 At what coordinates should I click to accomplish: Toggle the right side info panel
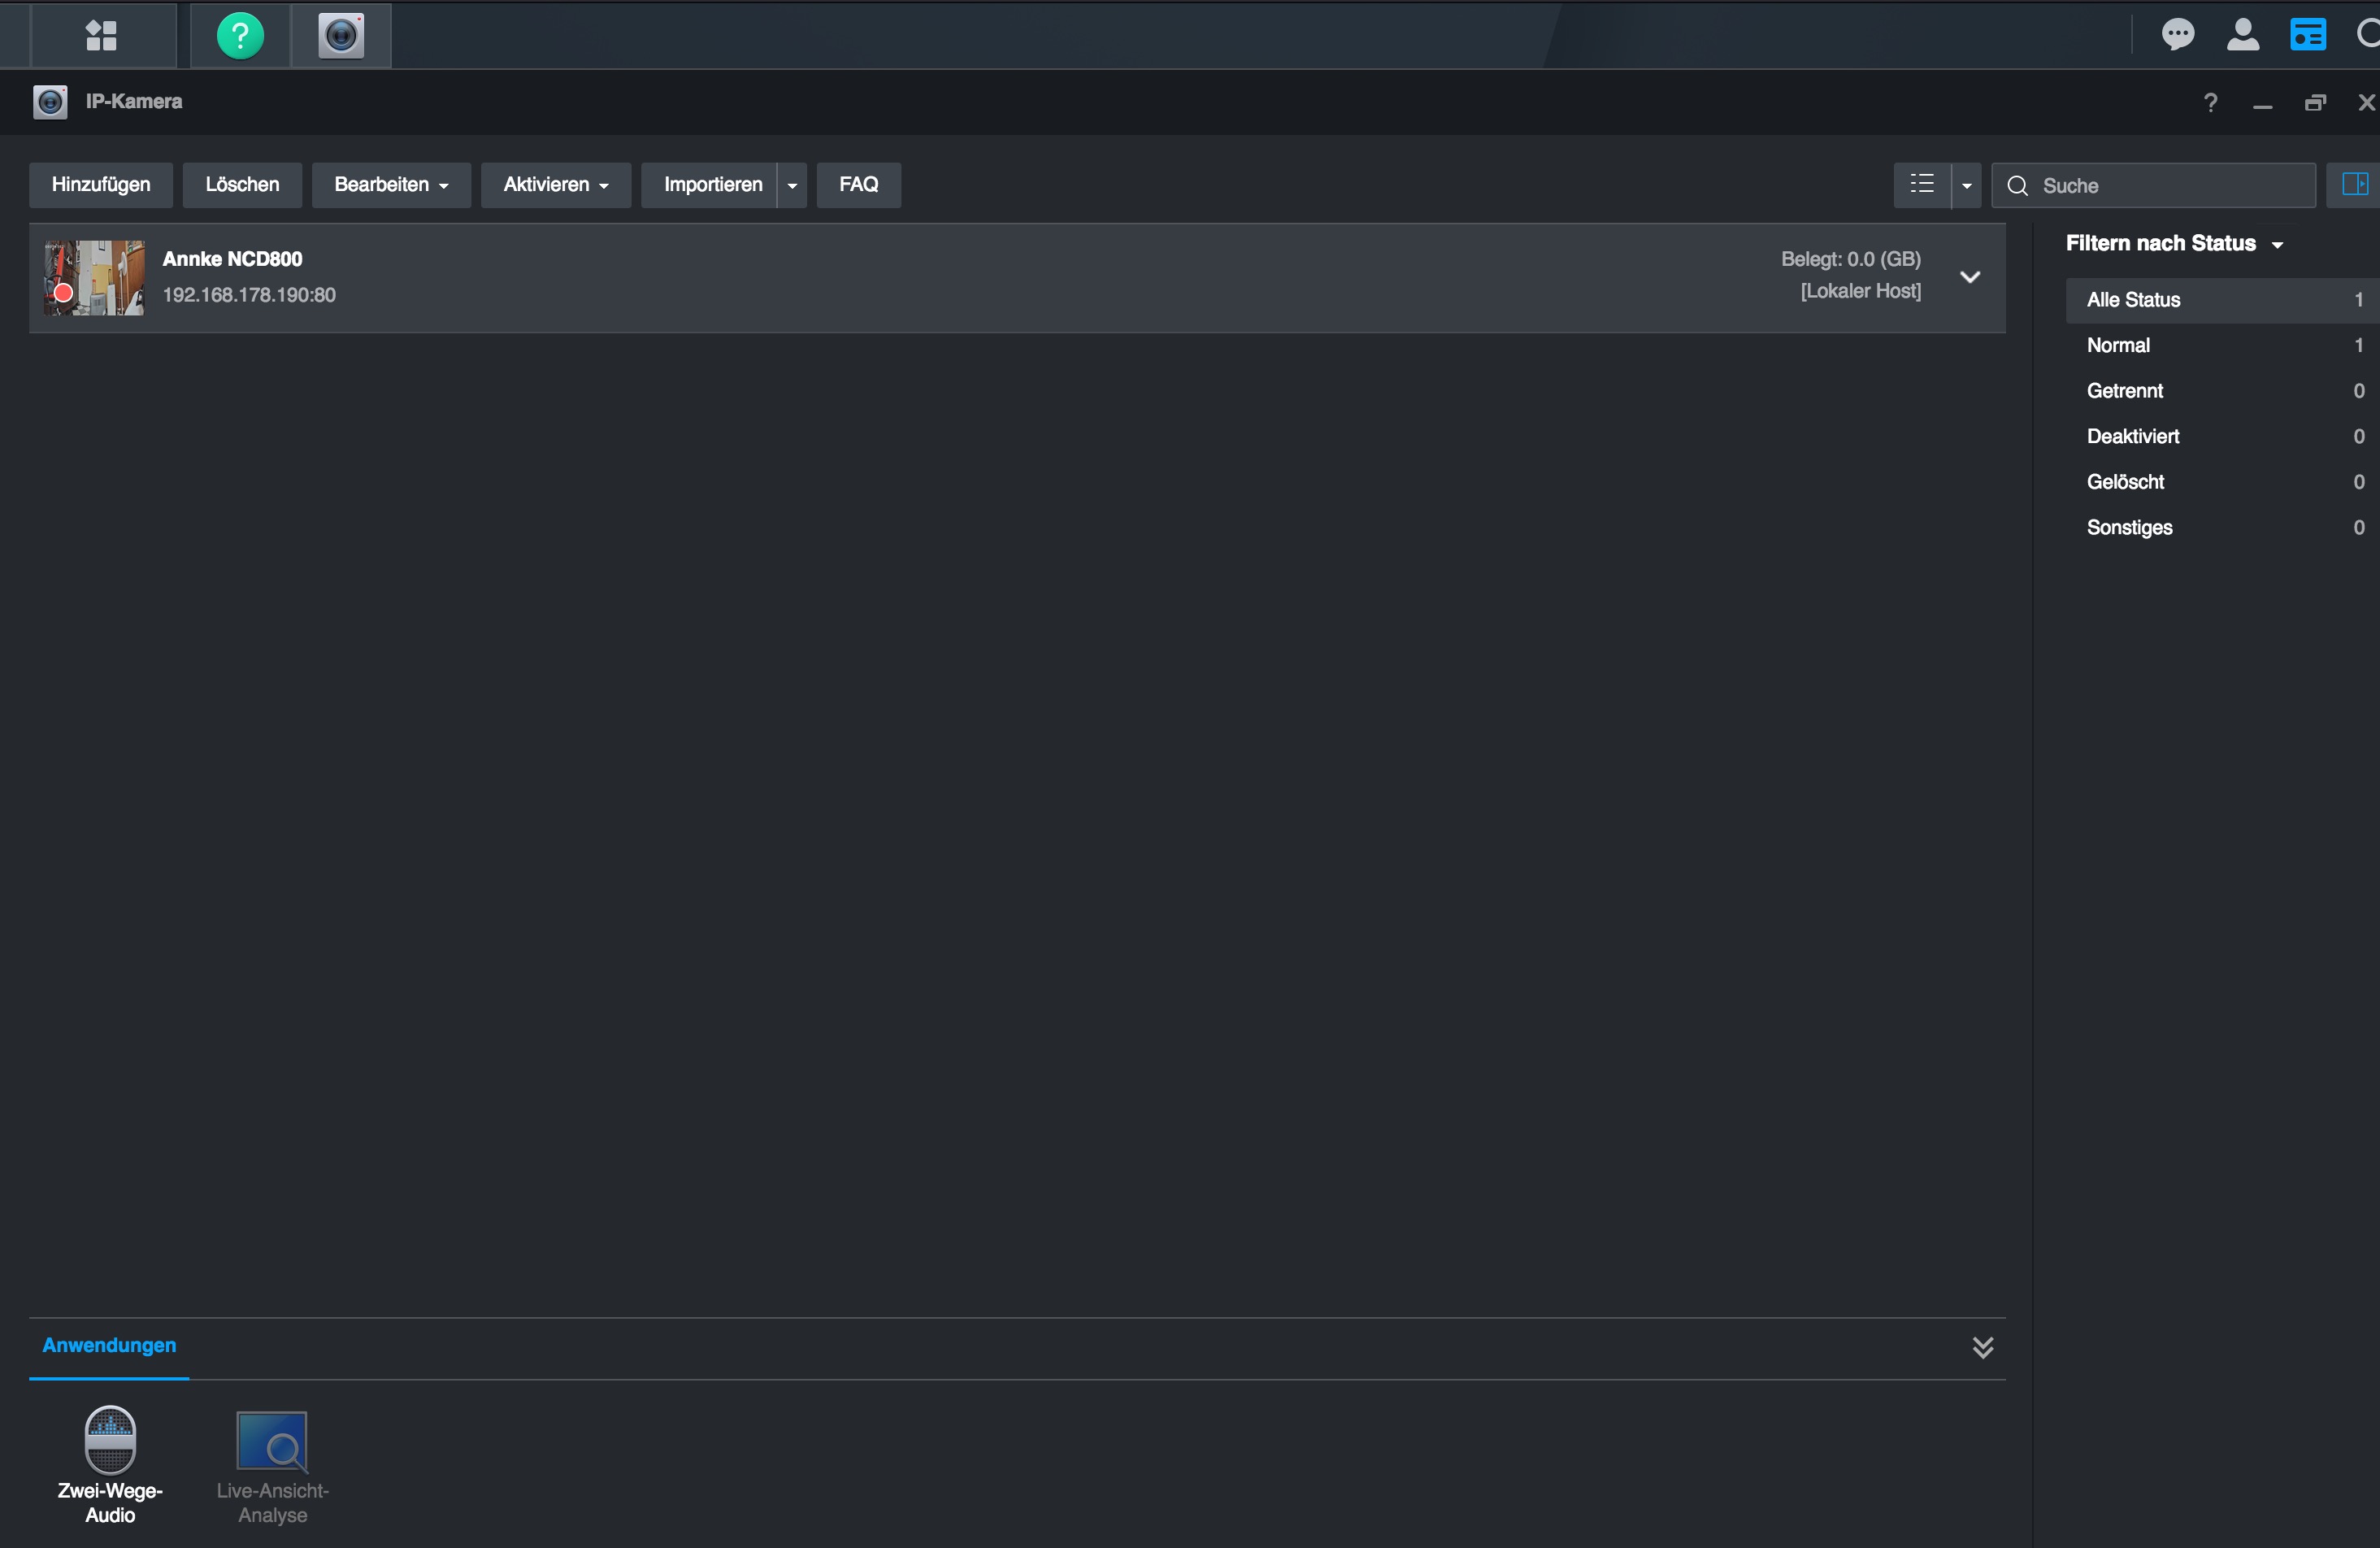(2354, 185)
